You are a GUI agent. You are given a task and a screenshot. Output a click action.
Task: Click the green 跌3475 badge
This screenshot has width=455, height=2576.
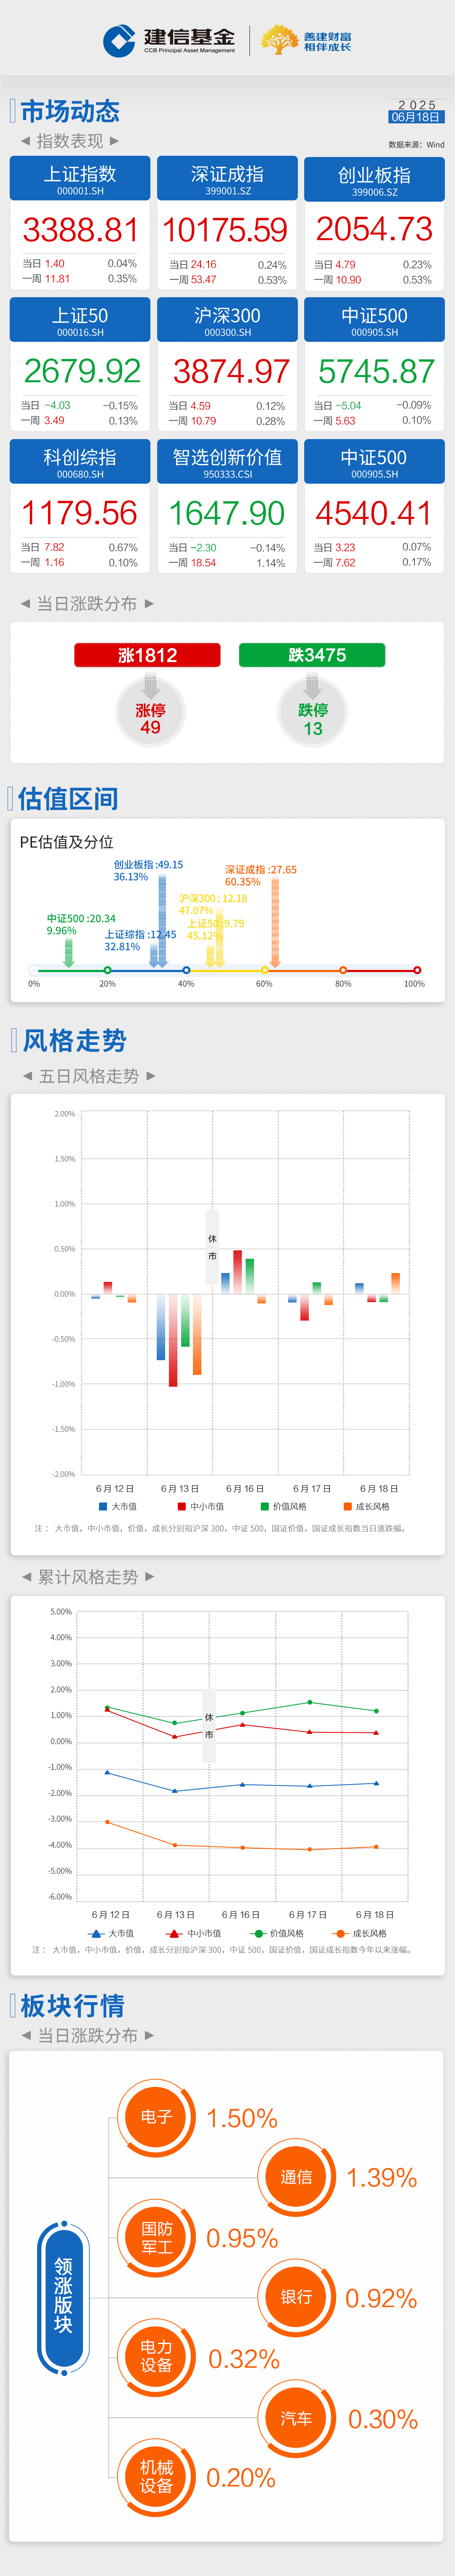click(312, 655)
